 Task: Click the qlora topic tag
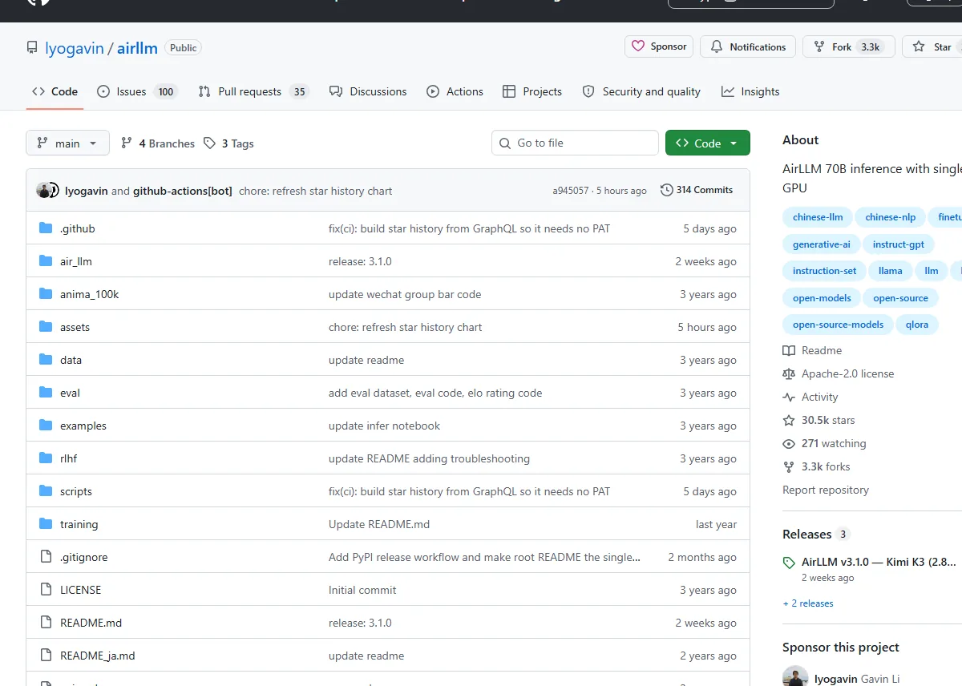pos(917,325)
